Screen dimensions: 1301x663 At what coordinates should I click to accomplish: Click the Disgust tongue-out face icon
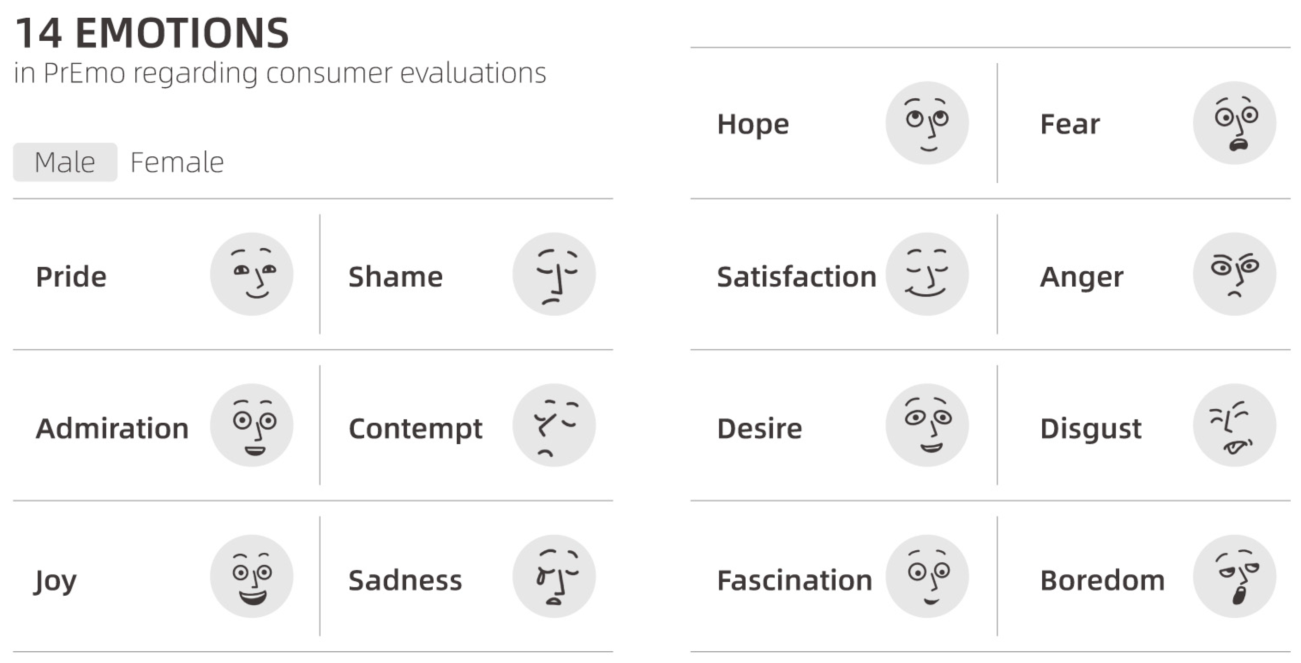[1235, 425]
